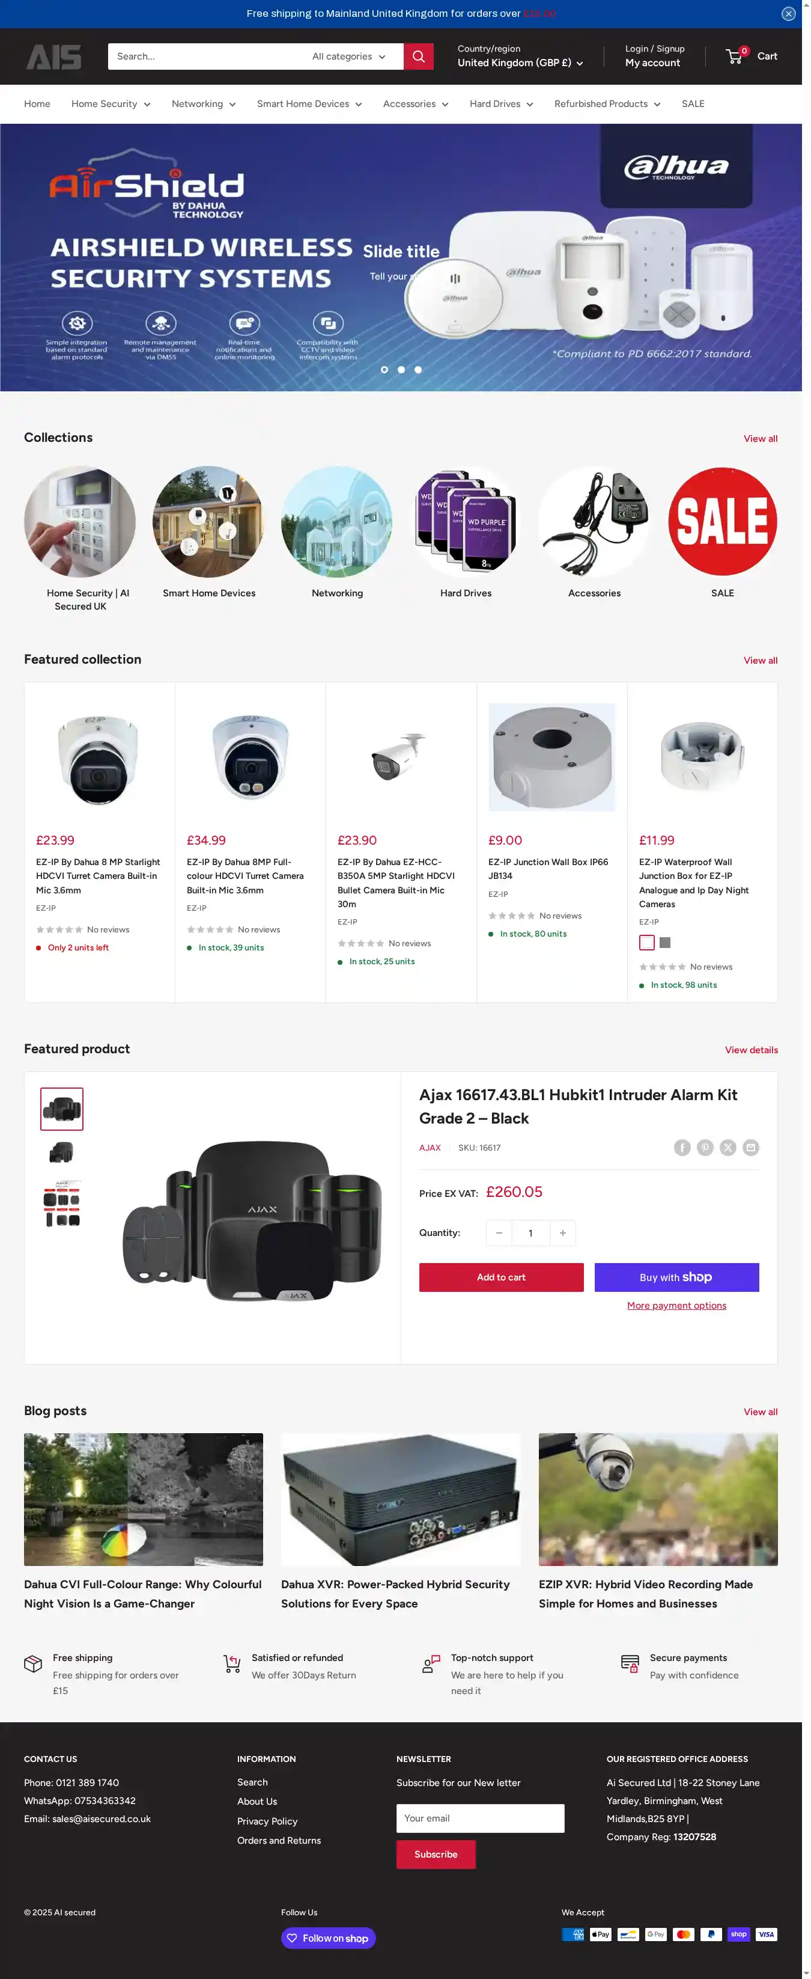Image resolution: width=811 pixels, height=1979 pixels.
Task: Expand the Hard Drives navigation menu
Action: point(502,104)
